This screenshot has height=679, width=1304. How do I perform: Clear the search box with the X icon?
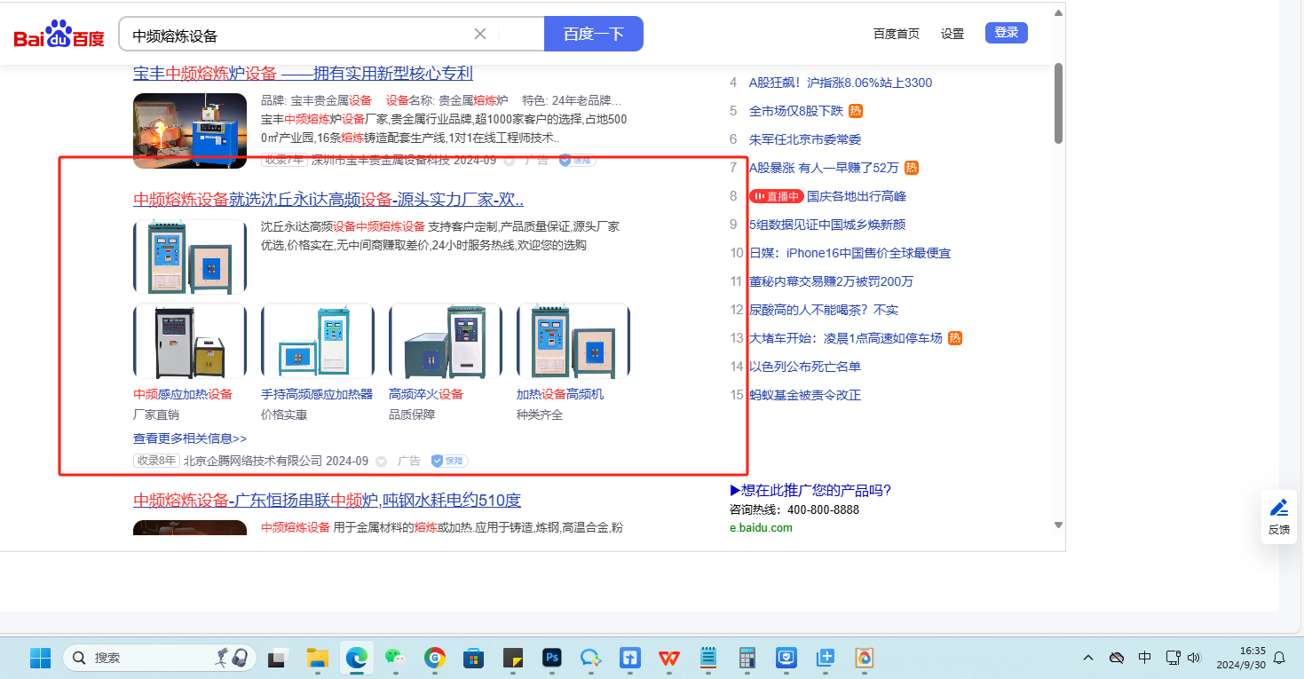(x=480, y=35)
